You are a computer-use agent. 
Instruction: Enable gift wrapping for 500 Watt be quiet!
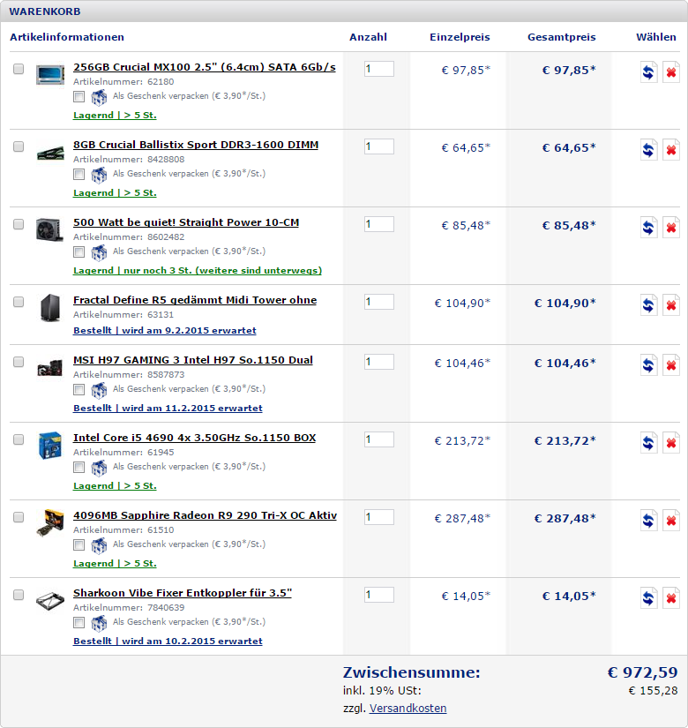[79, 251]
